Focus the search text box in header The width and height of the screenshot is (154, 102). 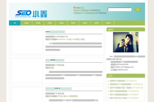(x=120, y=9)
